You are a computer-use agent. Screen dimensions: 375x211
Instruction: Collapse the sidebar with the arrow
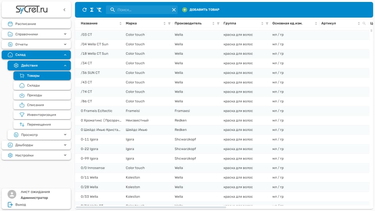click(65, 10)
